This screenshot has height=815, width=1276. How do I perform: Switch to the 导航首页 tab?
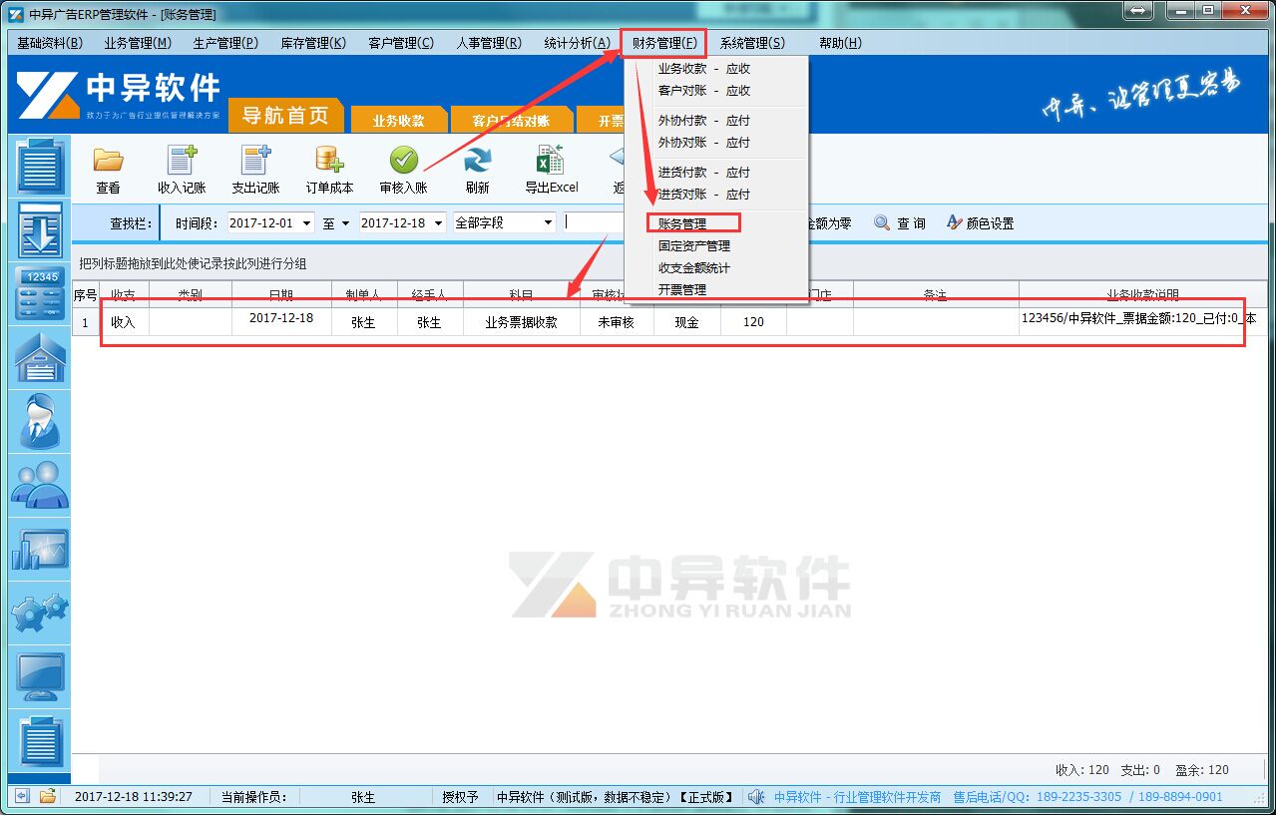[x=286, y=116]
